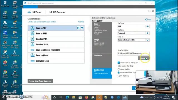Open HP Scanjet 7500 desktop shortcut

tap(15, 44)
